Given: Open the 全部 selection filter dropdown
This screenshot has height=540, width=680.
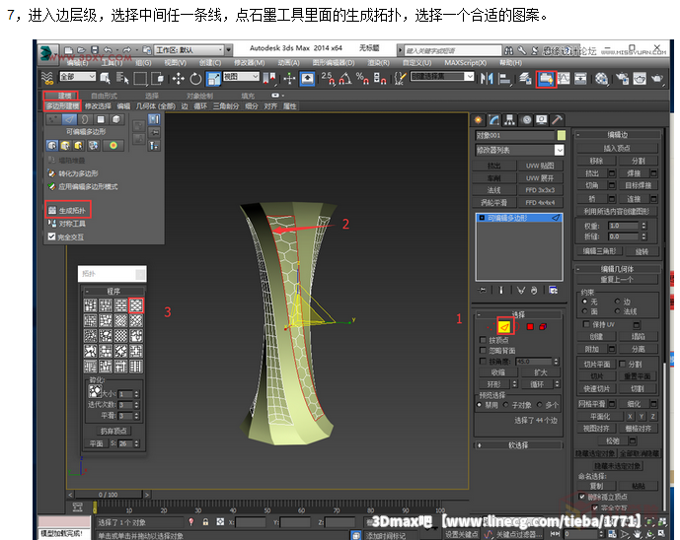Looking at the screenshot, I should click(x=77, y=77).
